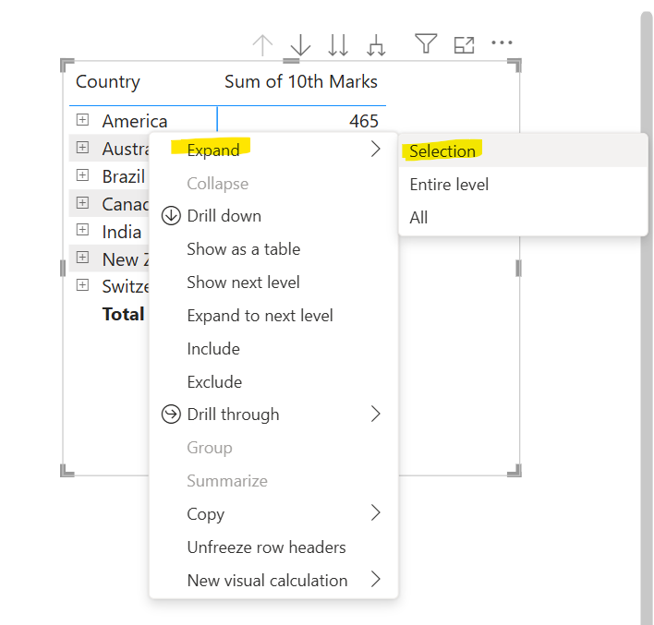Choose Entire level in the submenu
The height and width of the screenshot is (625, 654).
coord(449,185)
